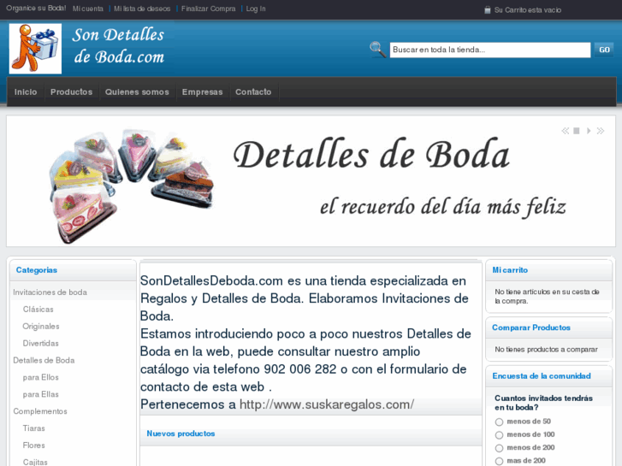This screenshot has height=466, width=622.
Task: Click the GO search button
Action: [604, 50]
